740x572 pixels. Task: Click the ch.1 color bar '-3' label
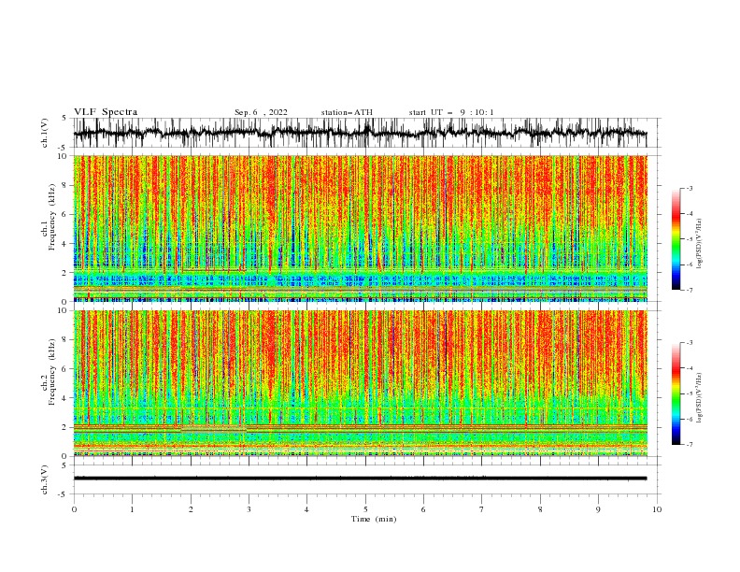(x=690, y=188)
